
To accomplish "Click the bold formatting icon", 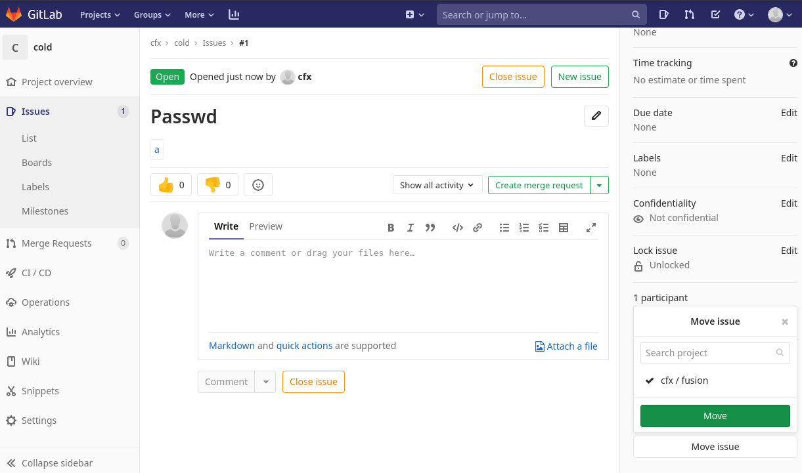I will [391, 228].
